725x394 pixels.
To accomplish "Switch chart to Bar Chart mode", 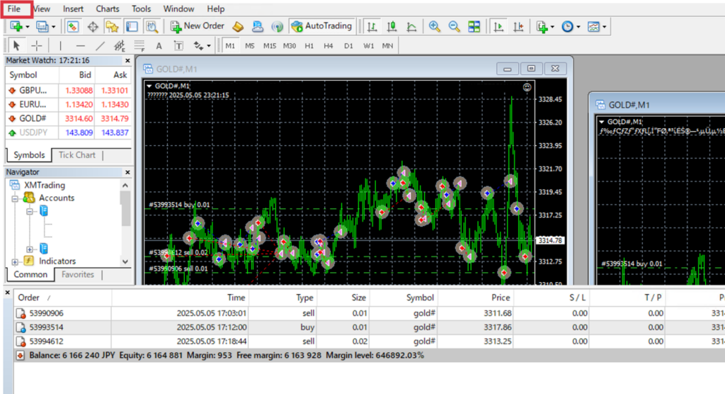I will coord(372,26).
